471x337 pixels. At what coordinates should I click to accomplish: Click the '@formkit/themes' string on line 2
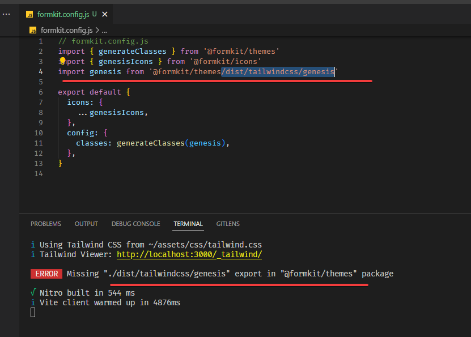[x=241, y=52]
